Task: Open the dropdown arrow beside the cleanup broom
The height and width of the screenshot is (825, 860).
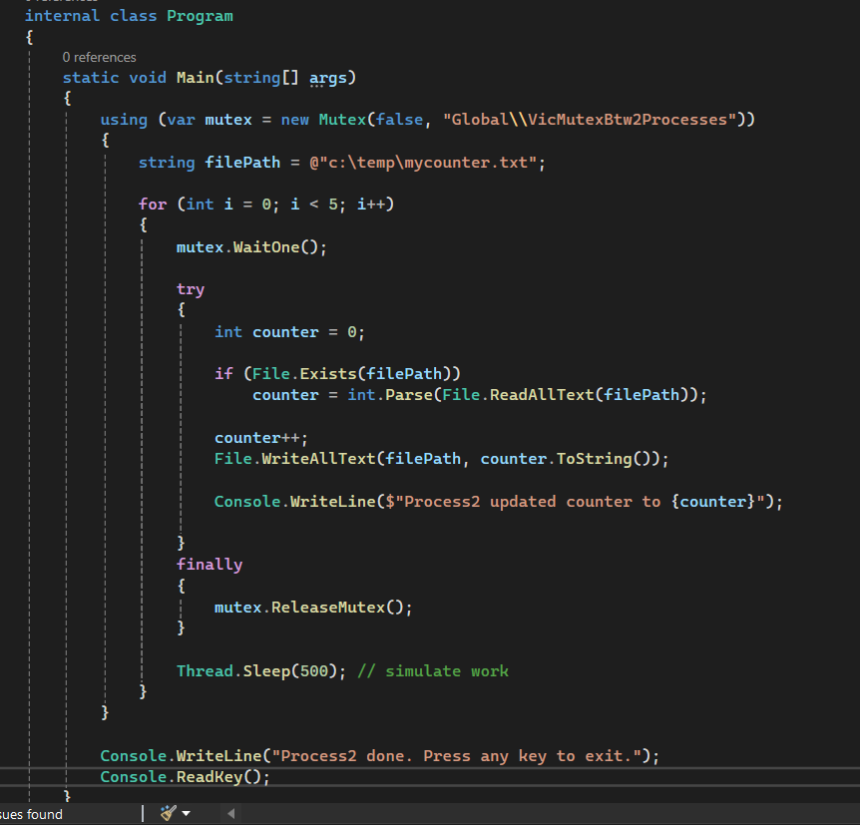Action: pos(186,815)
